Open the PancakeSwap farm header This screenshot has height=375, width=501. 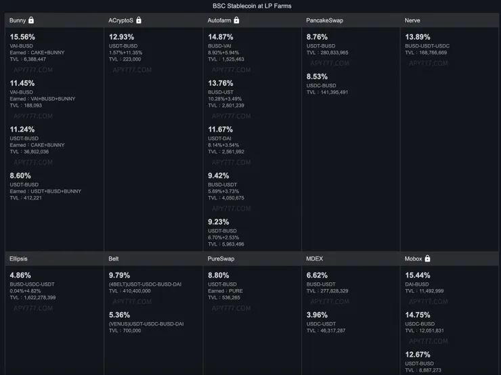[x=324, y=21]
